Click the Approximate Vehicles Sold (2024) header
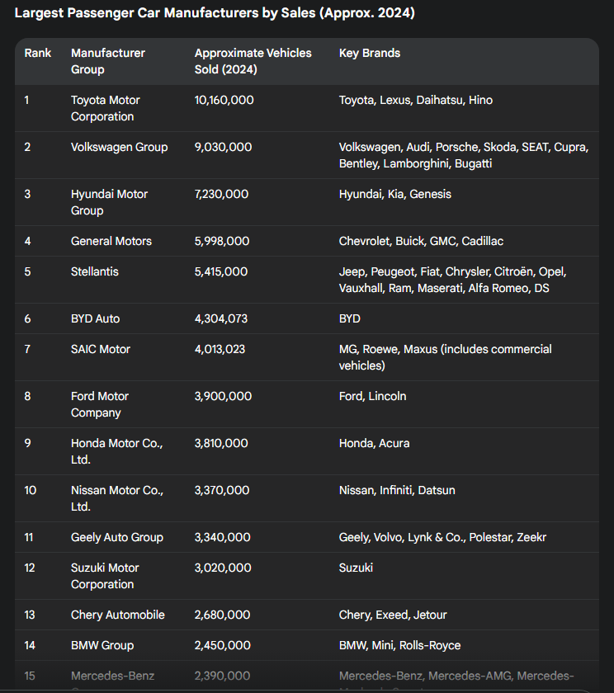Screen dimensions: 614x693 click(x=253, y=61)
